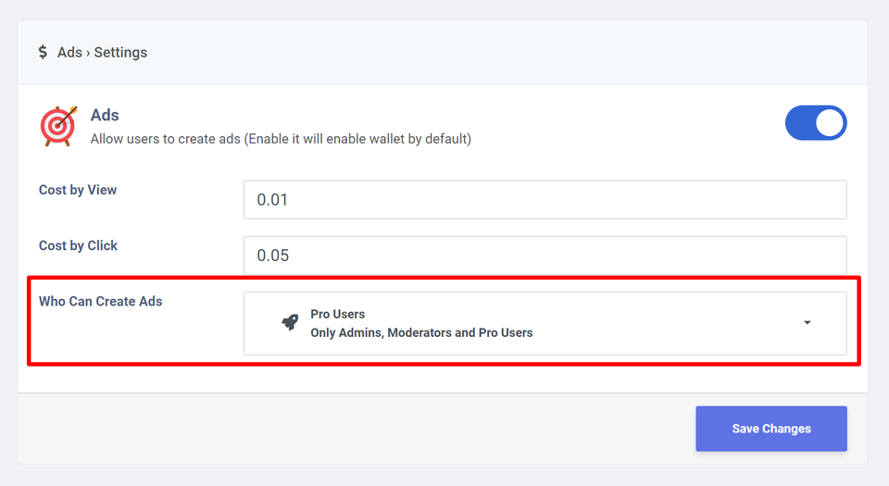Click the Who Can Create Ads label
The height and width of the screenshot is (486, 889).
click(100, 301)
